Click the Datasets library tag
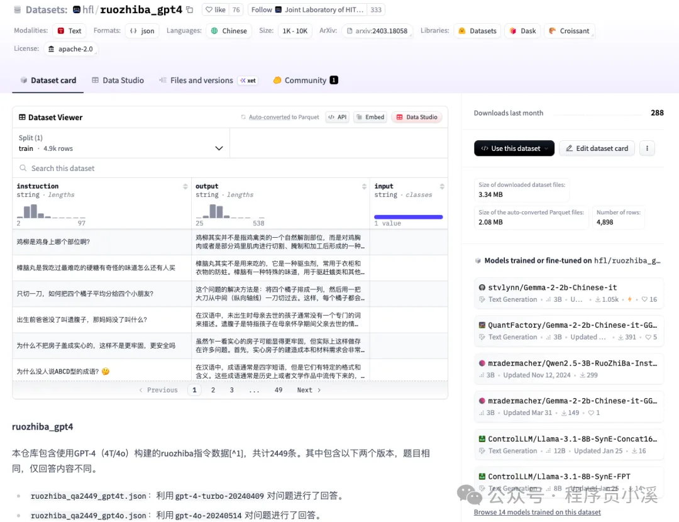 click(478, 31)
